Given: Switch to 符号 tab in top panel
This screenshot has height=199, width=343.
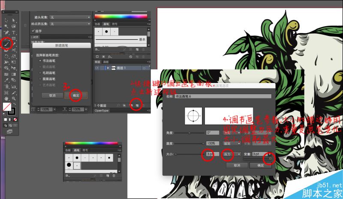Looking at the screenshot, I should [114, 24].
